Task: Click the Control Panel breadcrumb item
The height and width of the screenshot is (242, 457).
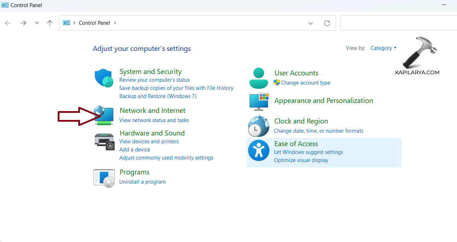Action: pos(94,23)
